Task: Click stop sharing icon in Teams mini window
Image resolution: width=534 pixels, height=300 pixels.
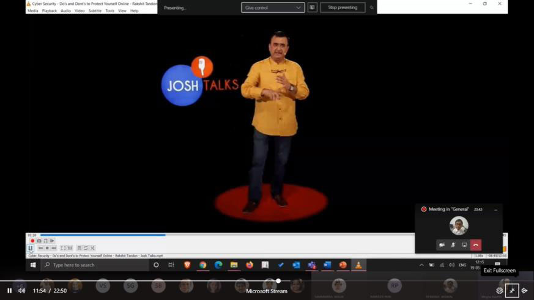Action: point(464,245)
